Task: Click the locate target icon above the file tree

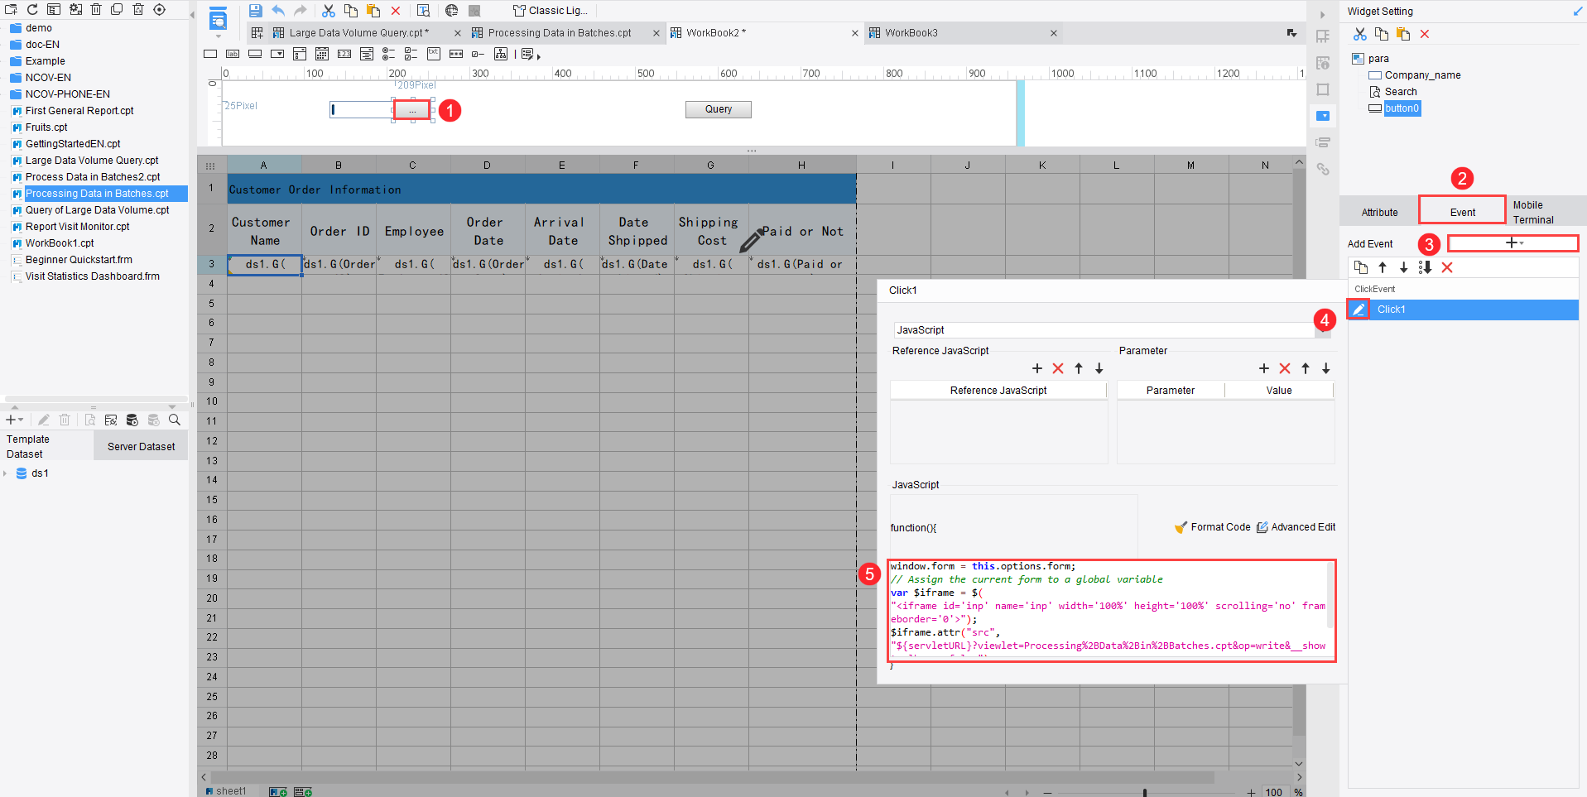Action: 160,10
